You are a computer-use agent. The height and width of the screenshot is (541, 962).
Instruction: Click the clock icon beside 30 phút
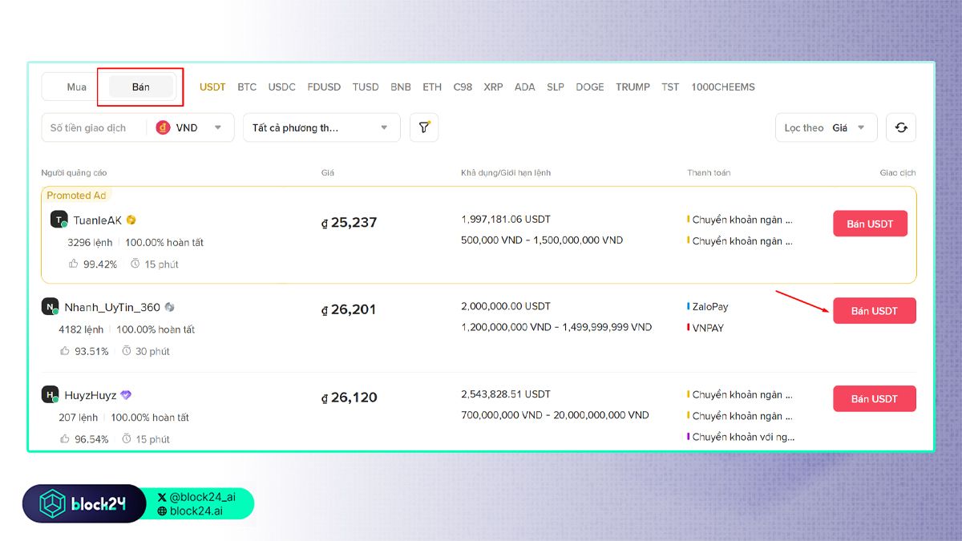(127, 351)
